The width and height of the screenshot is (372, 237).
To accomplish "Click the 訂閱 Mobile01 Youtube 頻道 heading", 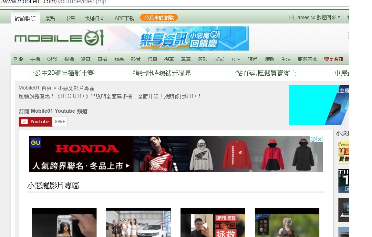I will pos(53,111).
